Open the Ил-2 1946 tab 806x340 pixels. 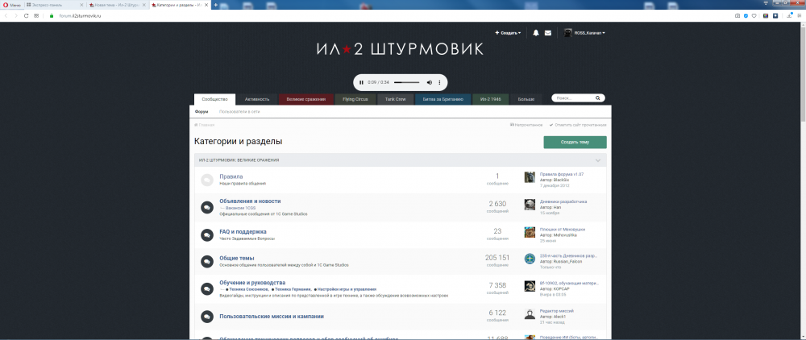point(490,99)
